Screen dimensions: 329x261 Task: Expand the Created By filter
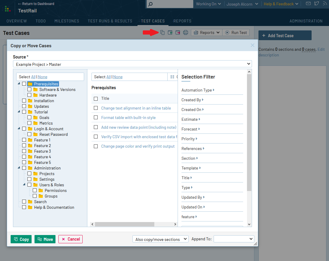[x=192, y=100]
